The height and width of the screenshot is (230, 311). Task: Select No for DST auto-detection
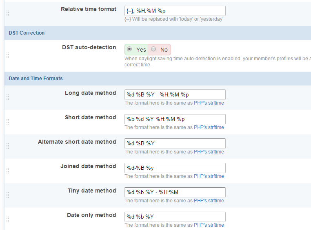tap(153, 49)
